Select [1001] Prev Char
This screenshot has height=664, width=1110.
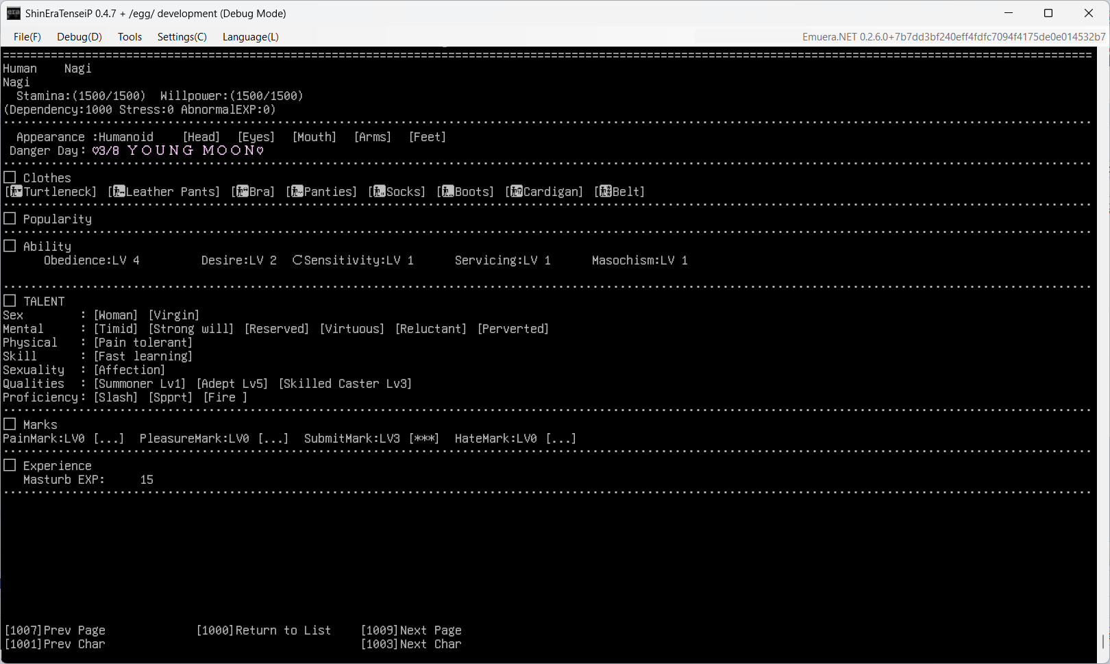pyautogui.click(x=55, y=644)
